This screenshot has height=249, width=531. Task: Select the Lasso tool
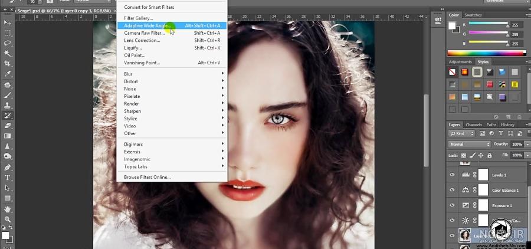[x=7, y=43]
